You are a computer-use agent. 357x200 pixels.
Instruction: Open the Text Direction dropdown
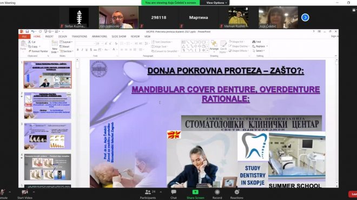pyautogui.click(x=162, y=42)
